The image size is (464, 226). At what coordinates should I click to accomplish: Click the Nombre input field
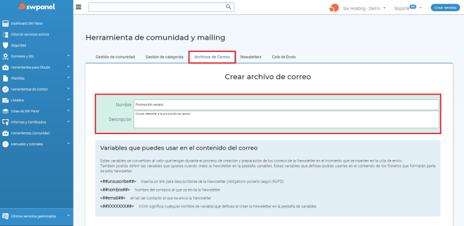coord(286,104)
